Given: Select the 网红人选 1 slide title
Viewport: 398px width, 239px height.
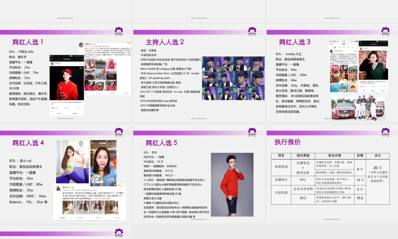Looking at the screenshot, I should 28,42.
